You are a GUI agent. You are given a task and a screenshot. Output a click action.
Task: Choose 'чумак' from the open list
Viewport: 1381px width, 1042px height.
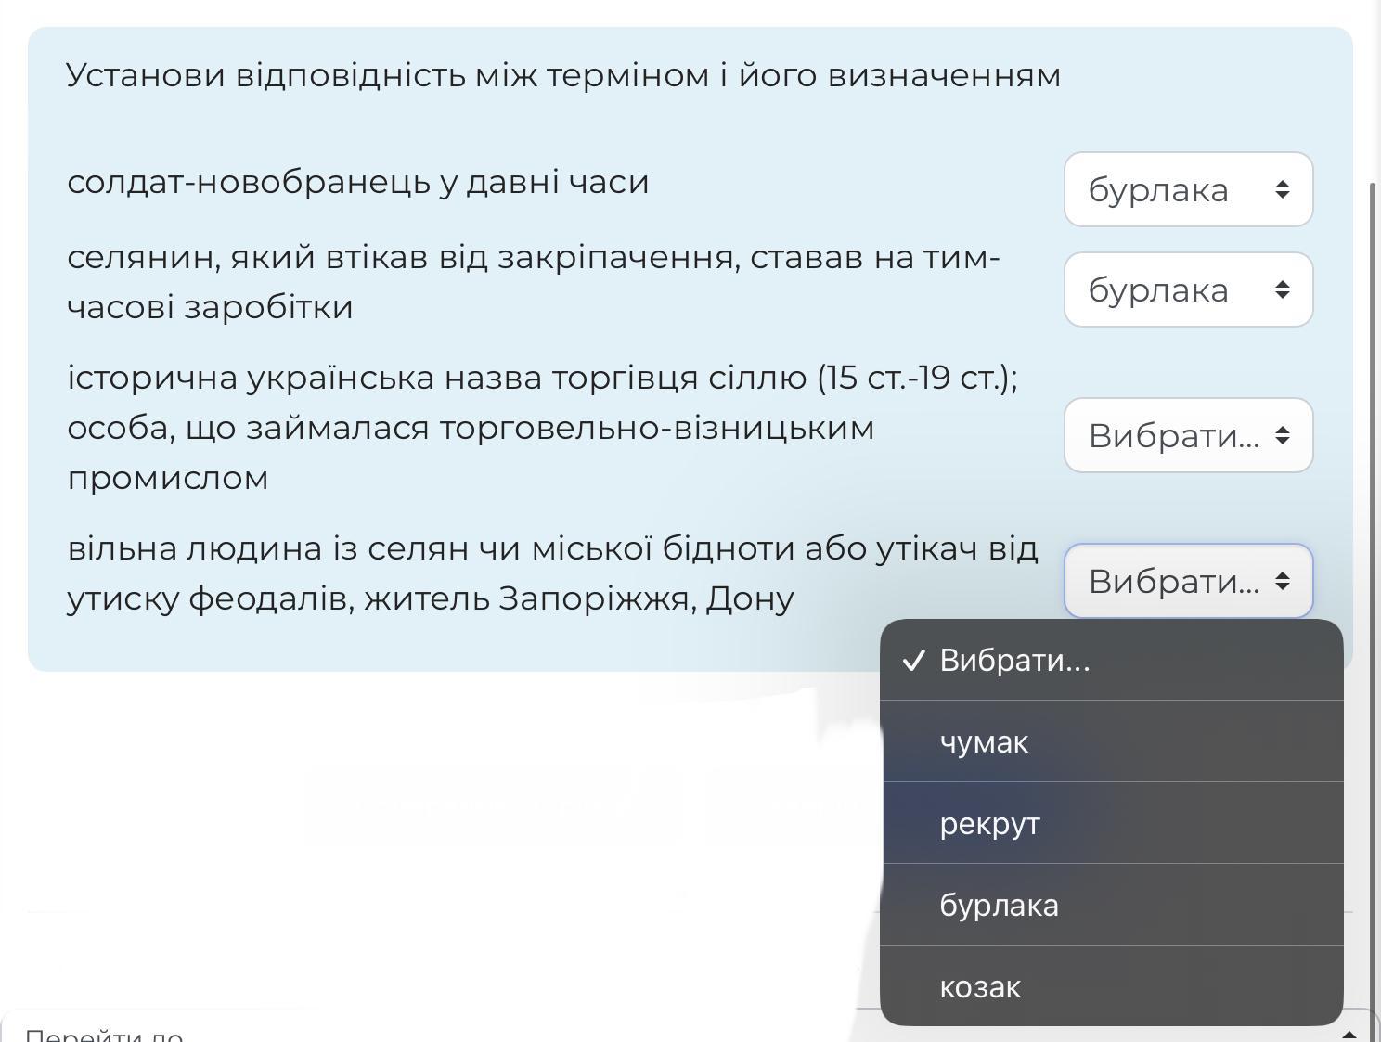[984, 742]
